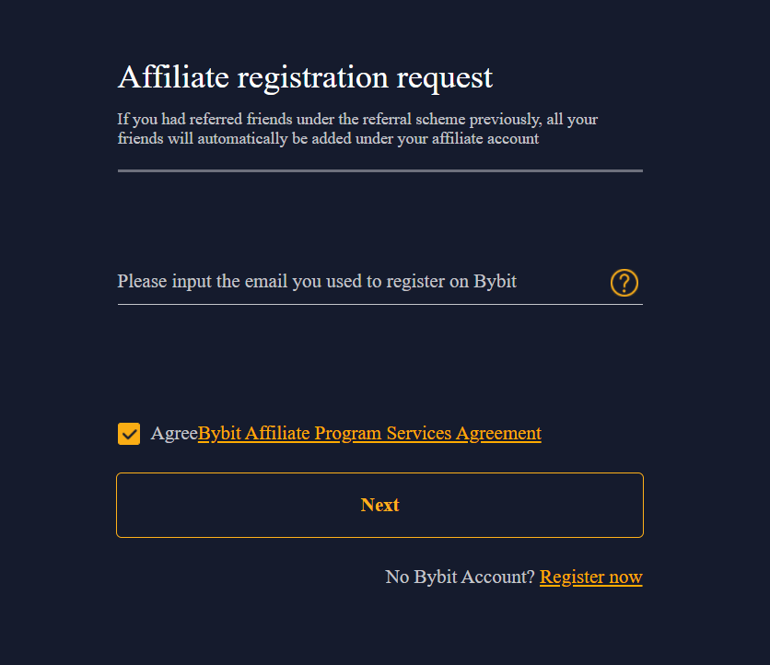770x665 pixels.
Task: Submit the form with the Next button
Action: [379, 505]
